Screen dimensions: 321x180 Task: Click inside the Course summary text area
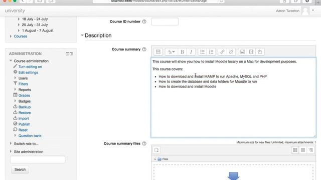pyautogui.click(x=233, y=97)
